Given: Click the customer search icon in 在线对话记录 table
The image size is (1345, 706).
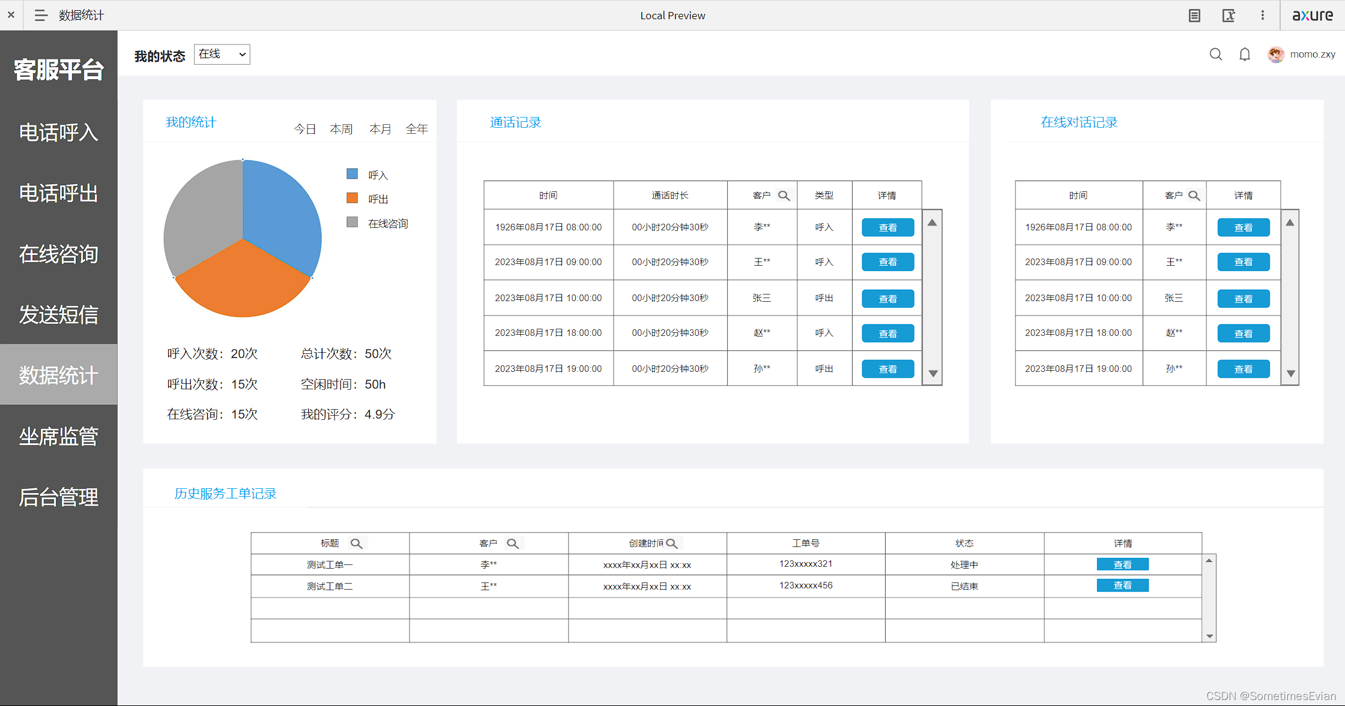Looking at the screenshot, I should coord(1194,196).
